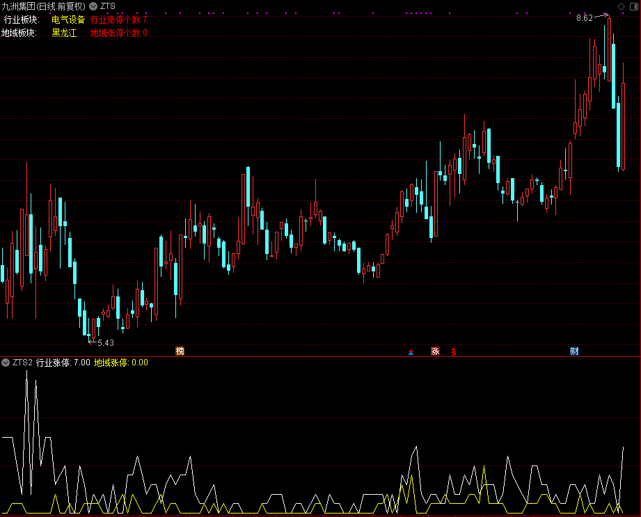Image resolution: width=641 pixels, height=517 pixels.
Task: Click the 地域涨停个数:0 text
Action: point(119,33)
